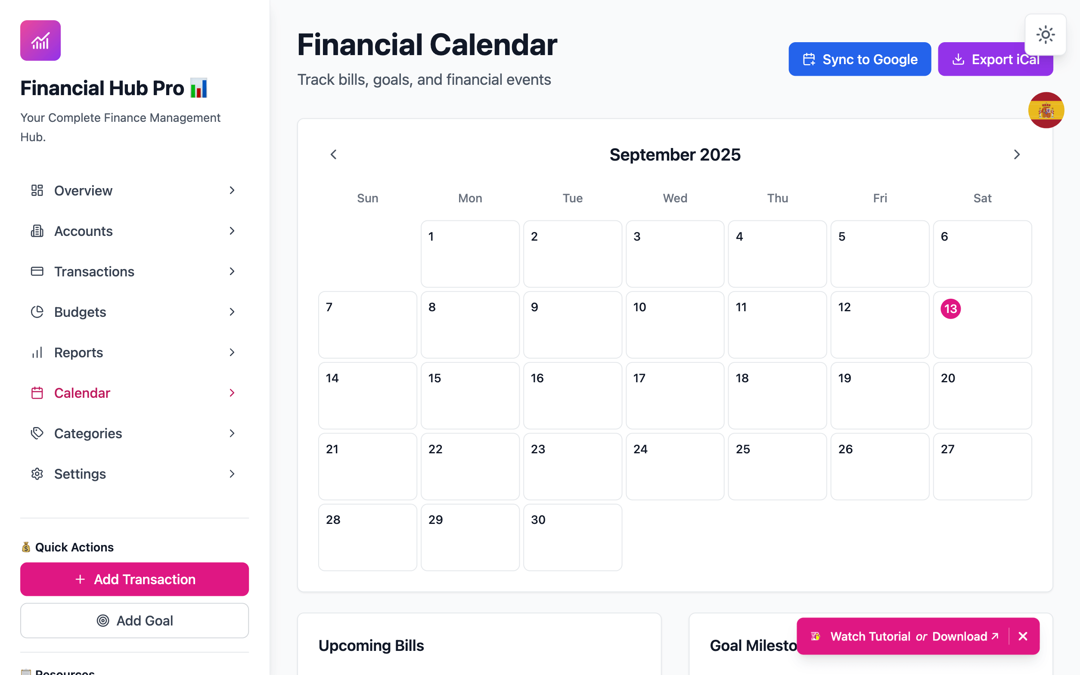Open the Calendar menu item
This screenshot has width=1080, height=675.
[x=82, y=393]
